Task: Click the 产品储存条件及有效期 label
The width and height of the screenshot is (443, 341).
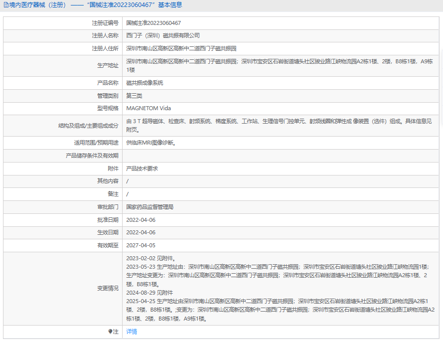Action: pyautogui.click(x=92, y=156)
